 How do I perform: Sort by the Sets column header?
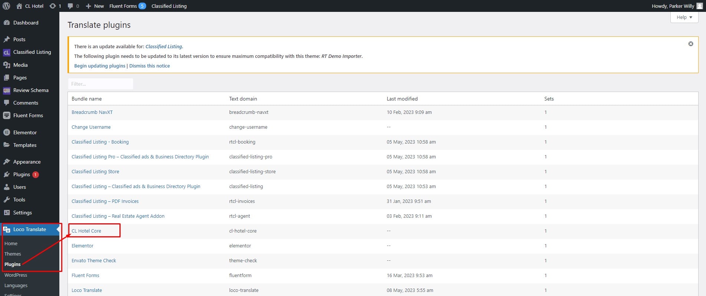(x=549, y=99)
